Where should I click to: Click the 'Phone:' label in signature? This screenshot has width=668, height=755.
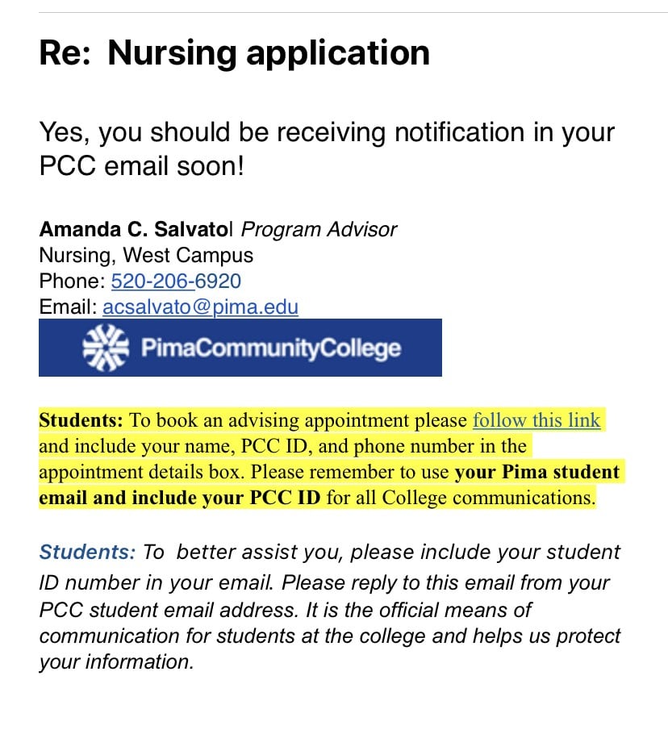click(72, 281)
